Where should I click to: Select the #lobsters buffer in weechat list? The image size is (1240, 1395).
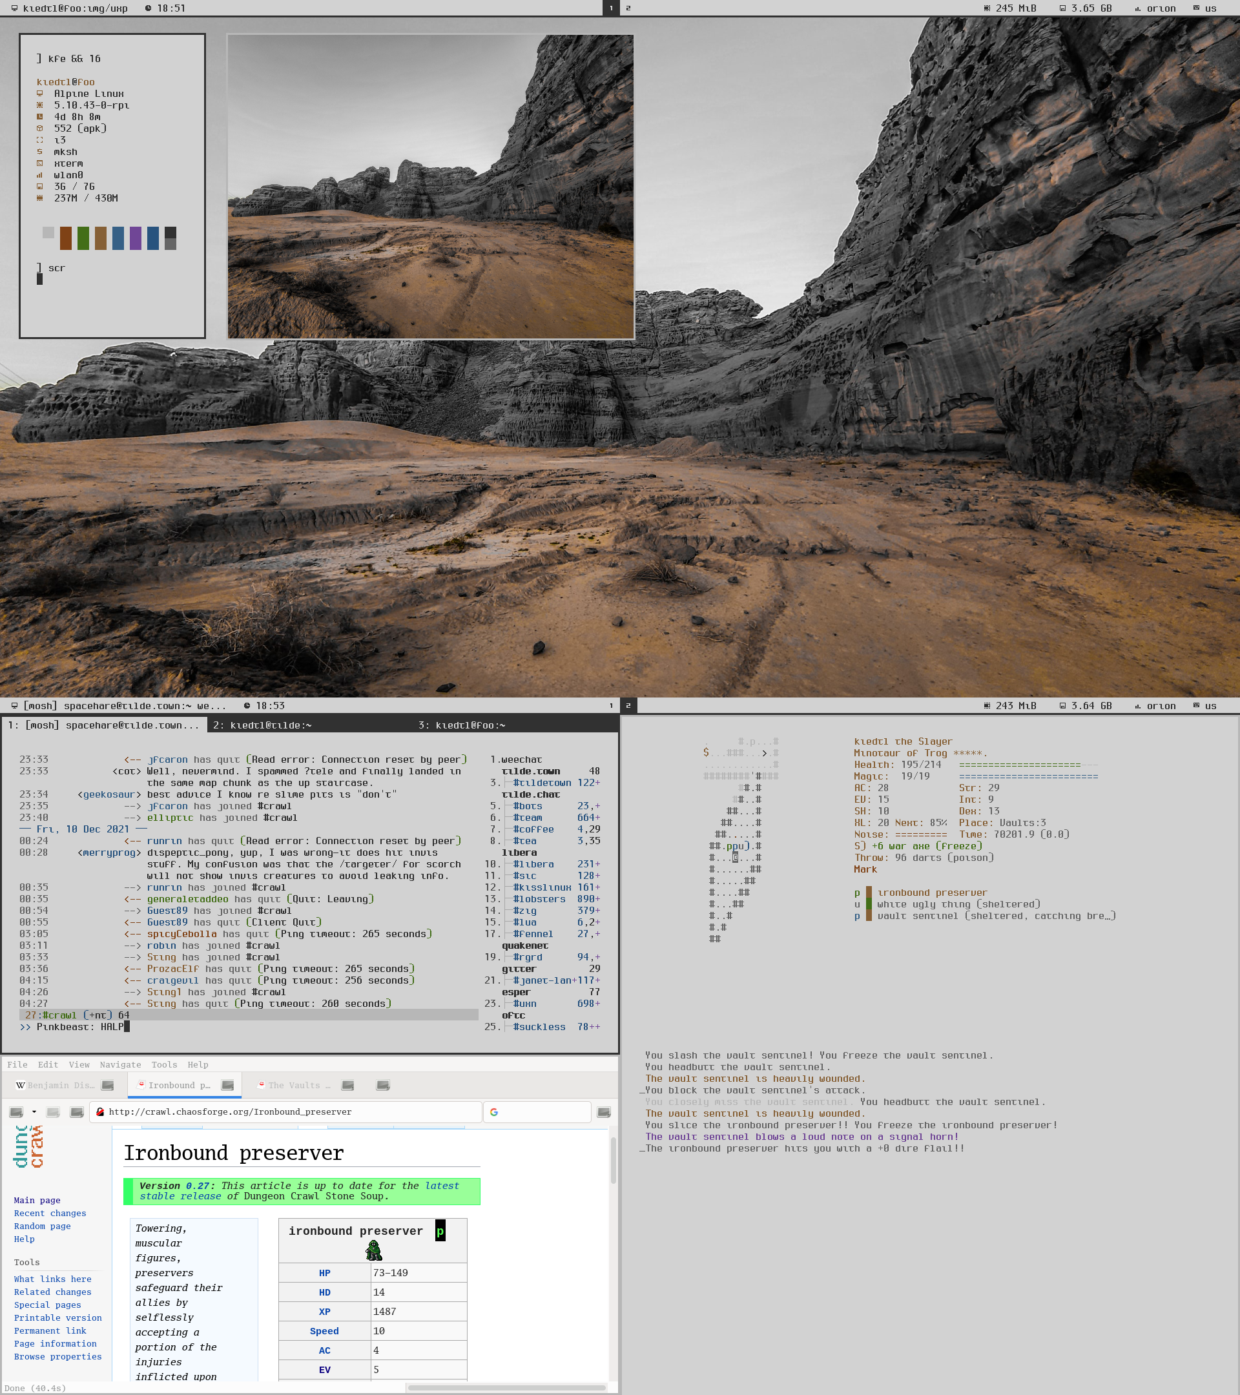(x=539, y=899)
